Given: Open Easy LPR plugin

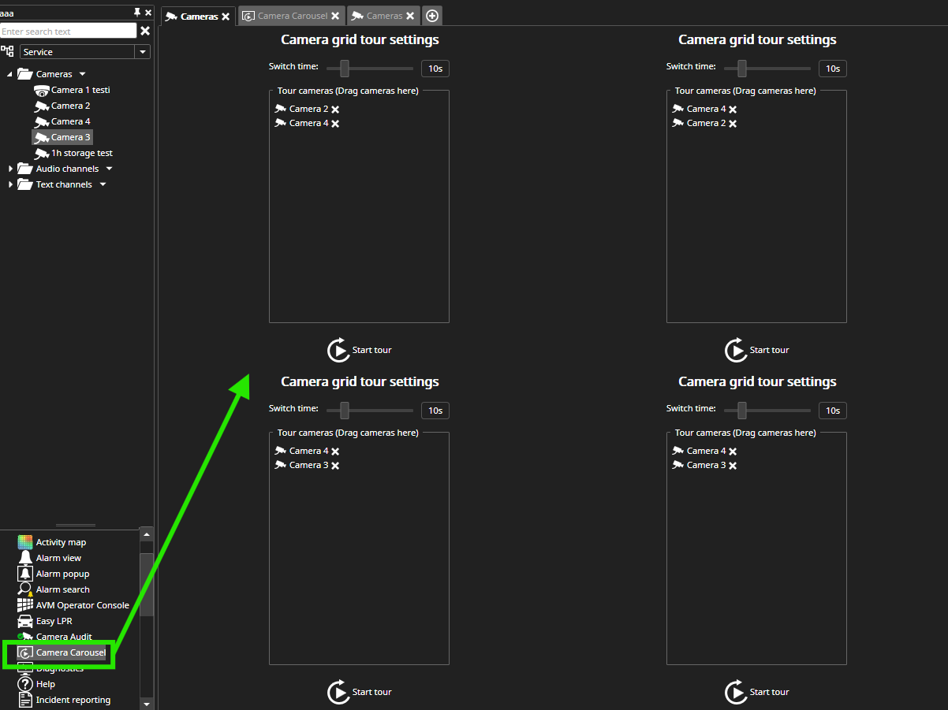Looking at the screenshot, I should click(x=54, y=621).
